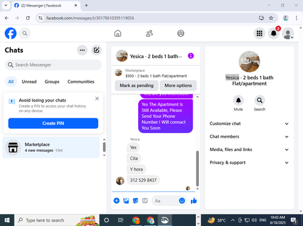Click browser bookmark star icon

click(271, 18)
